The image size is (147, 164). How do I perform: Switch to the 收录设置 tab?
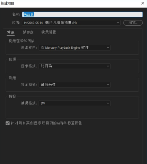49,32
